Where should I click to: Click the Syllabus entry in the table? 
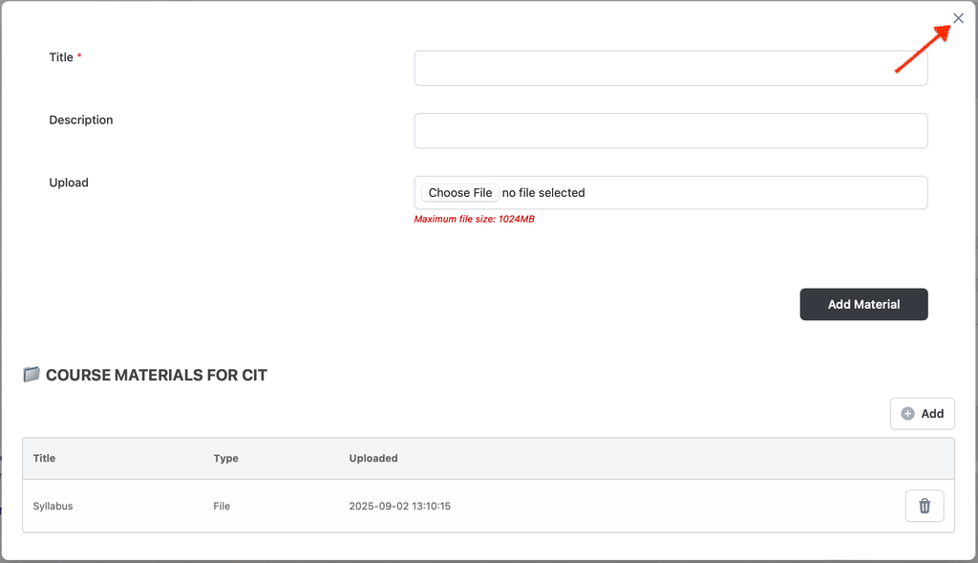(53, 506)
